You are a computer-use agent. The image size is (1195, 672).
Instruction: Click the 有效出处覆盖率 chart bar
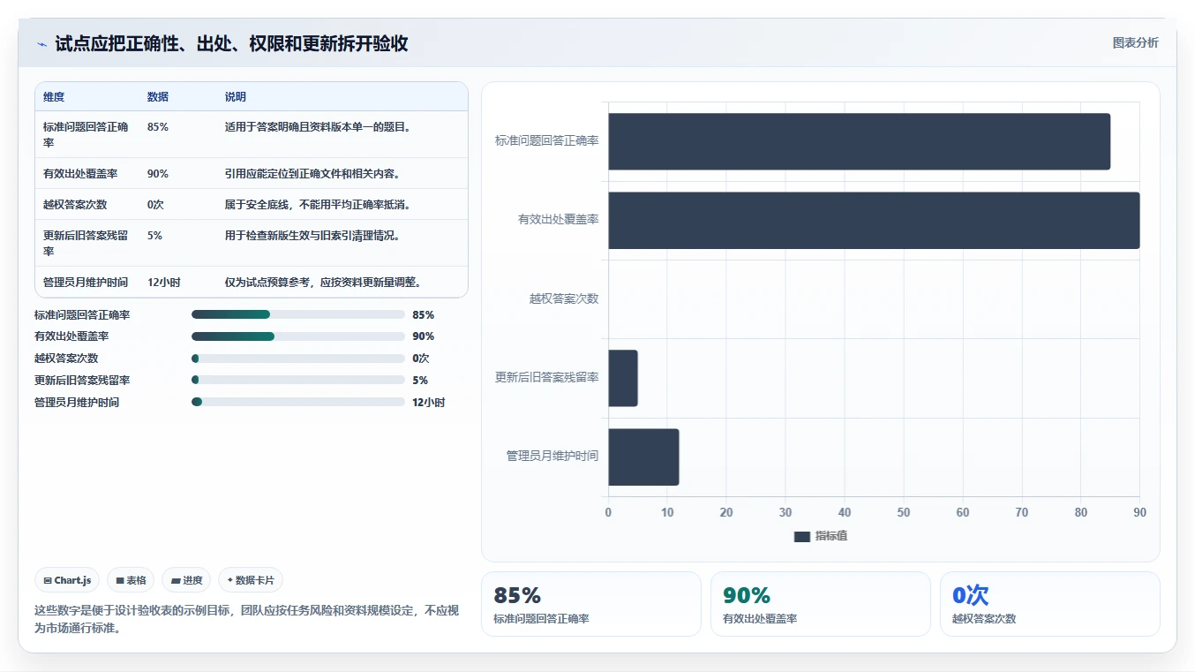tap(874, 220)
